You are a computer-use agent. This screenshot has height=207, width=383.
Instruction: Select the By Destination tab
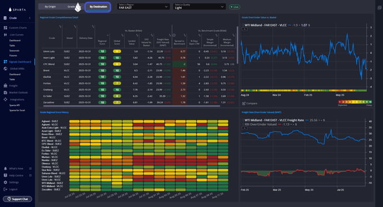(x=98, y=7)
